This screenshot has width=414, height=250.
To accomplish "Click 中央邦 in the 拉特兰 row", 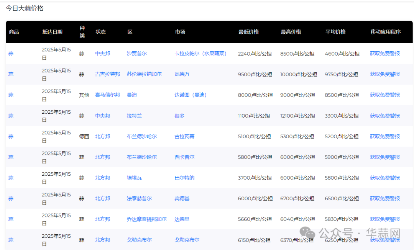I will pos(102,116).
